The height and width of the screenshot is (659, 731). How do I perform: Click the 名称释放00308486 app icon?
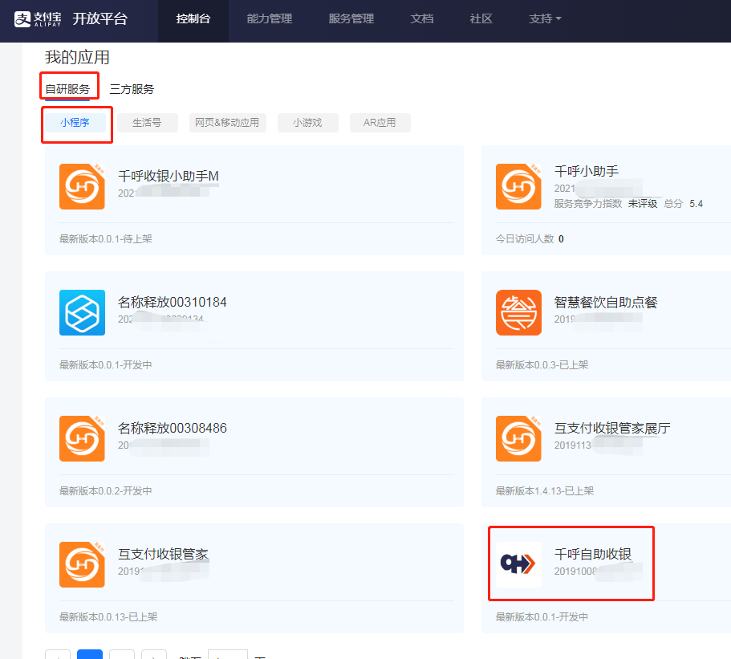click(82, 438)
